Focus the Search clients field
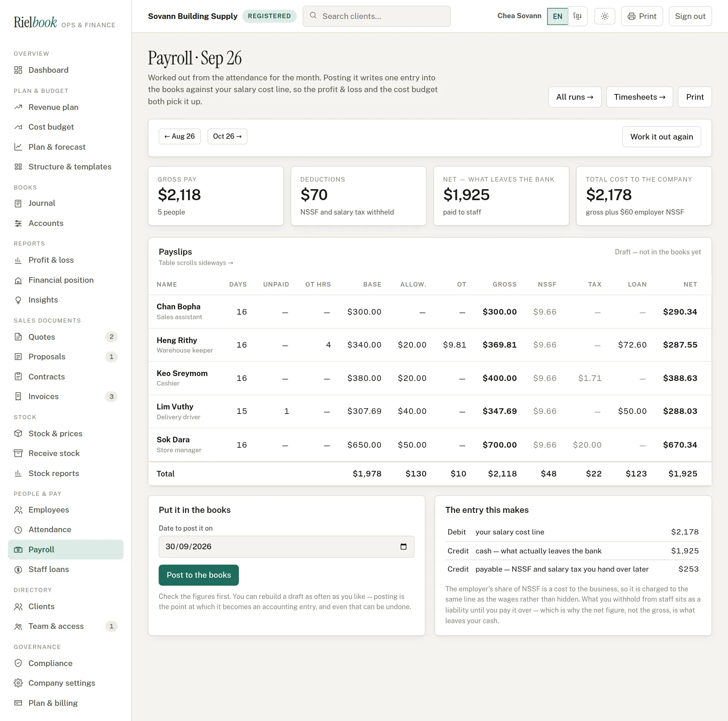 click(377, 16)
